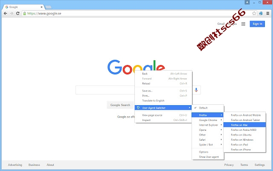
Task: Select Save as... from the context menu
Action: (x=163, y=91)
